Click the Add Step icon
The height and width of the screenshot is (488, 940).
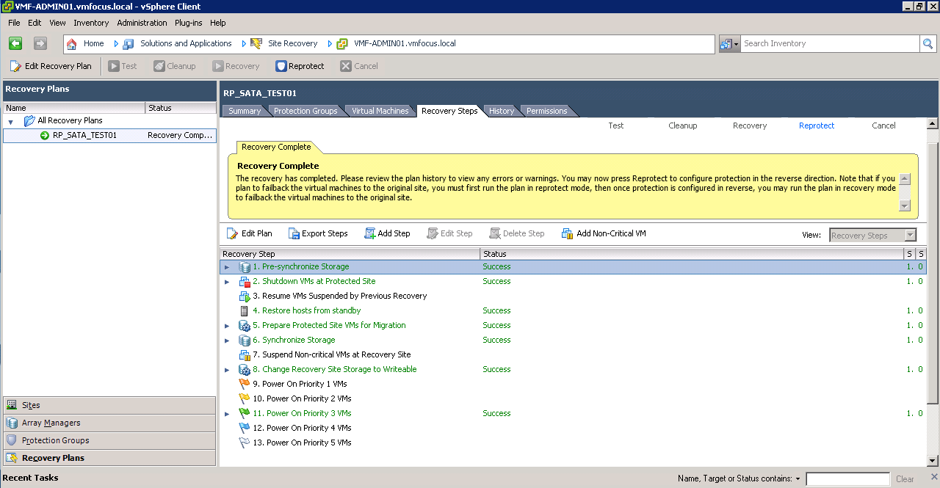[369, 234]
